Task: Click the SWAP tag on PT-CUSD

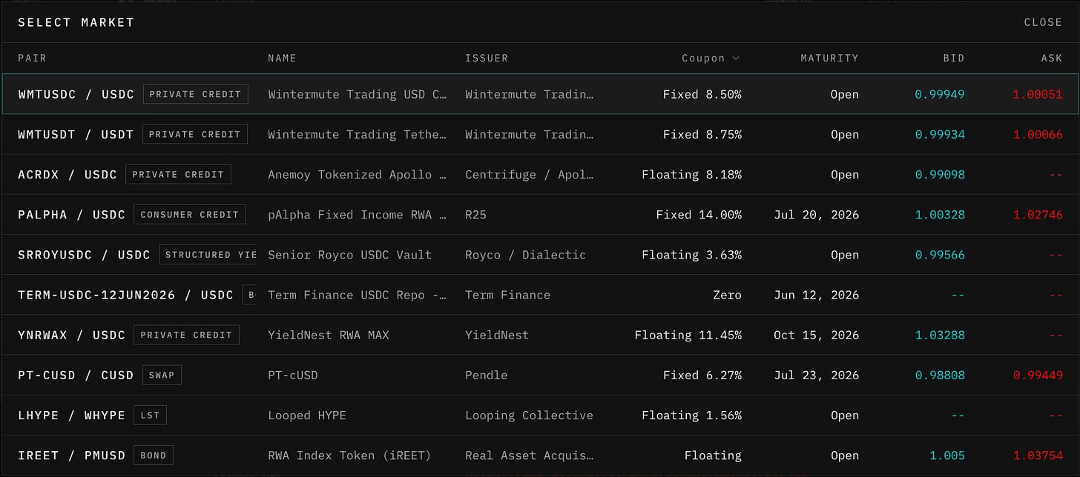Action: click(162, 376)
